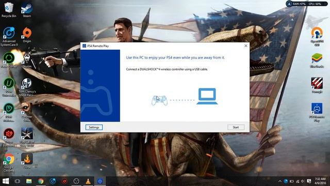Click the Start button in PS4 Remote Play

[x=236, y=128]
